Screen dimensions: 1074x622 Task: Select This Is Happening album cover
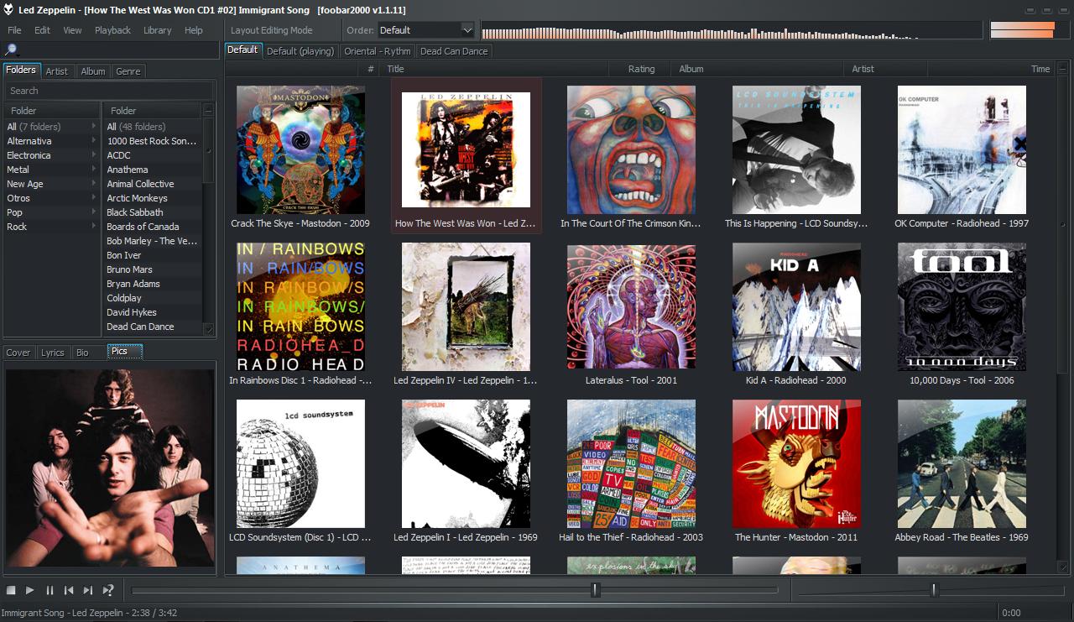coord(796,149)
